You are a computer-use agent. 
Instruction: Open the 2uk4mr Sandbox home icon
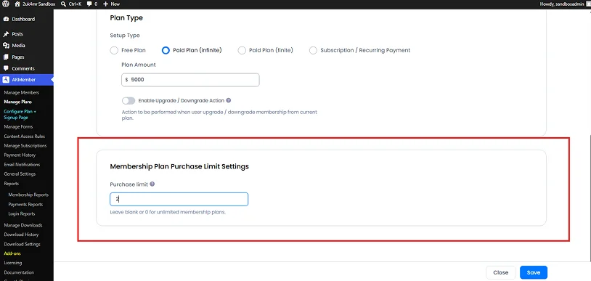[17, 4]
